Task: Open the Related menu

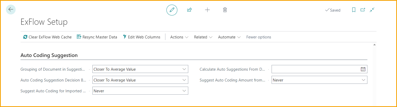Action: (x=203, y=37)
